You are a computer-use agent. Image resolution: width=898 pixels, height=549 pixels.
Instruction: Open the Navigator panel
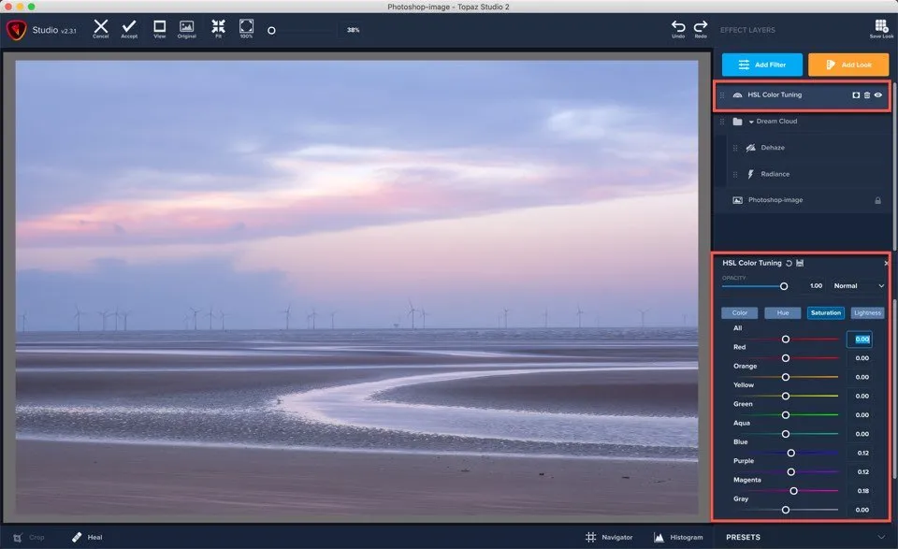coord(609,538)
